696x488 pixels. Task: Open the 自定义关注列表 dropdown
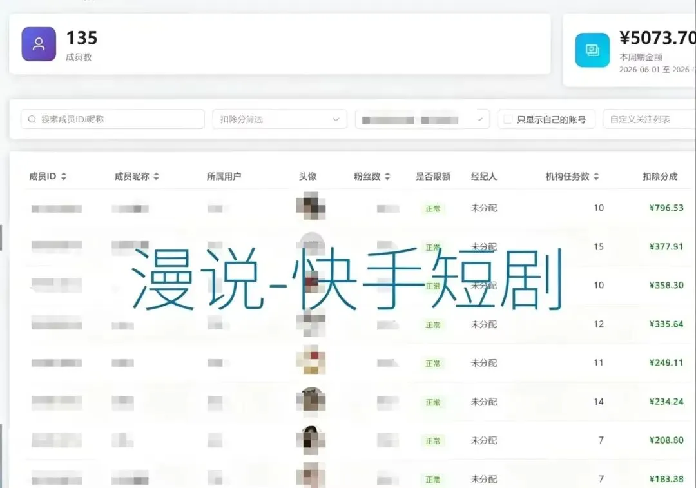(650, 119)
